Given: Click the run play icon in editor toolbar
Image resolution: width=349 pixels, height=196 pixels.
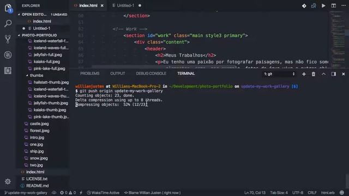Looking at the screenshot, I should pos(323,6).
